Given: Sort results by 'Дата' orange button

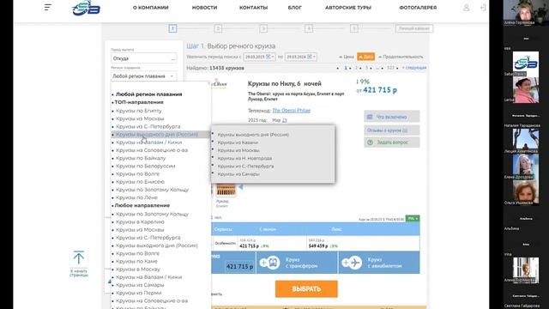Looking at the screenshot, I should tap(366, 57).
